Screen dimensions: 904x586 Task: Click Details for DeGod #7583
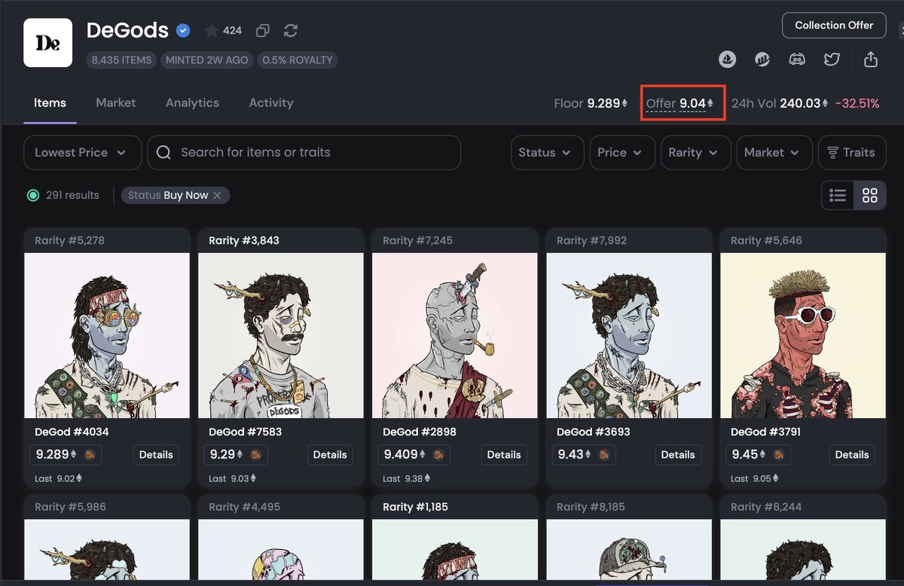(x=330, y=455)
